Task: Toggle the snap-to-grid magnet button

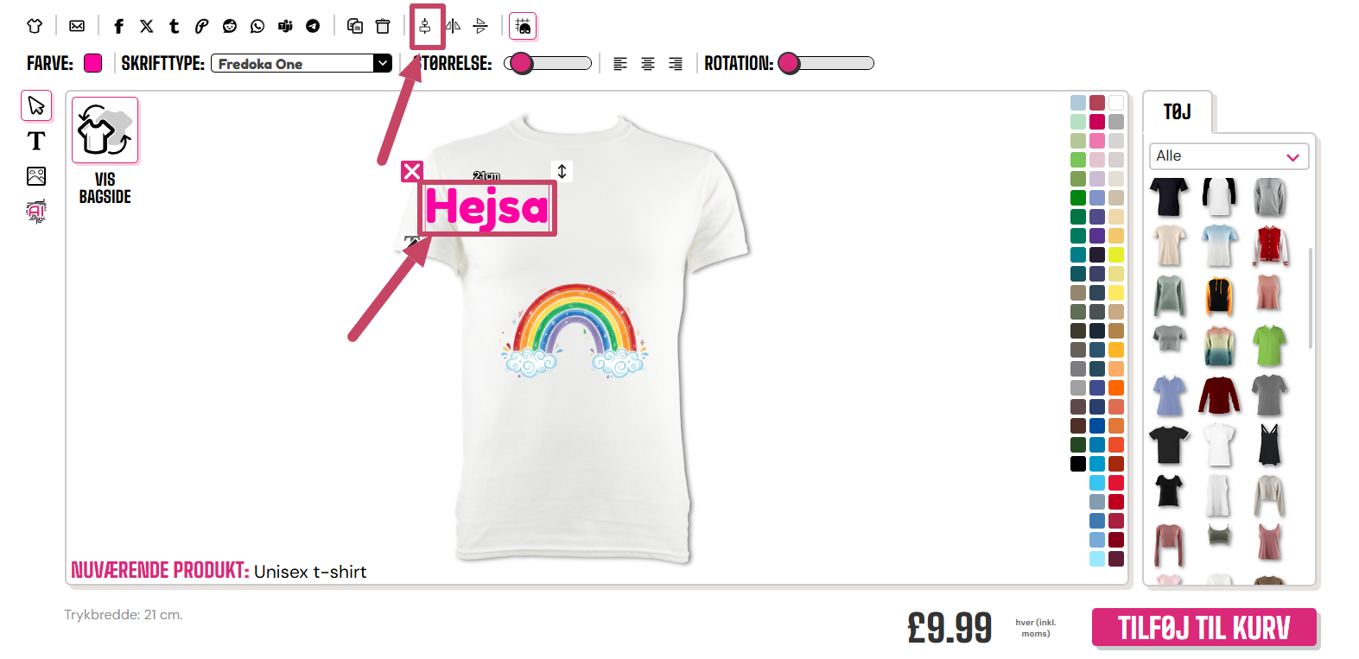Action: [x=523, y=26]
